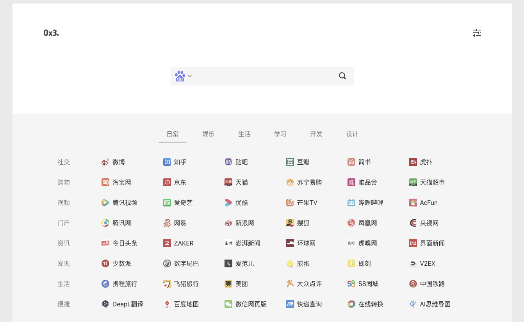Click the 优酷 icon
The width and height of the screenshot is (524, 322).
click(228, 203)
